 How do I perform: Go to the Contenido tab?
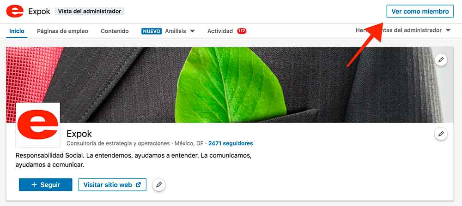pos(115,31)
